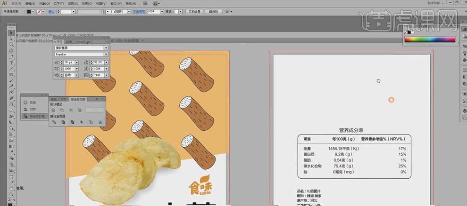Click the Minus Back pathfinder icon
Screen dimensions: 467x206
pos(100,122)
